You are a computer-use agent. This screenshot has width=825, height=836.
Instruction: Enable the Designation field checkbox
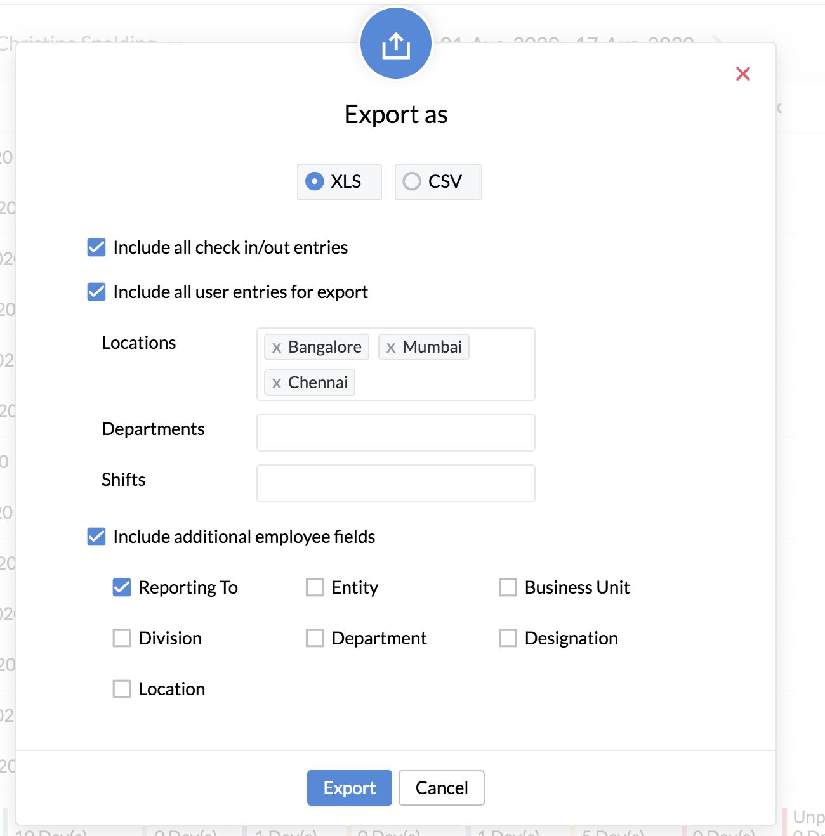pos(508,638)
